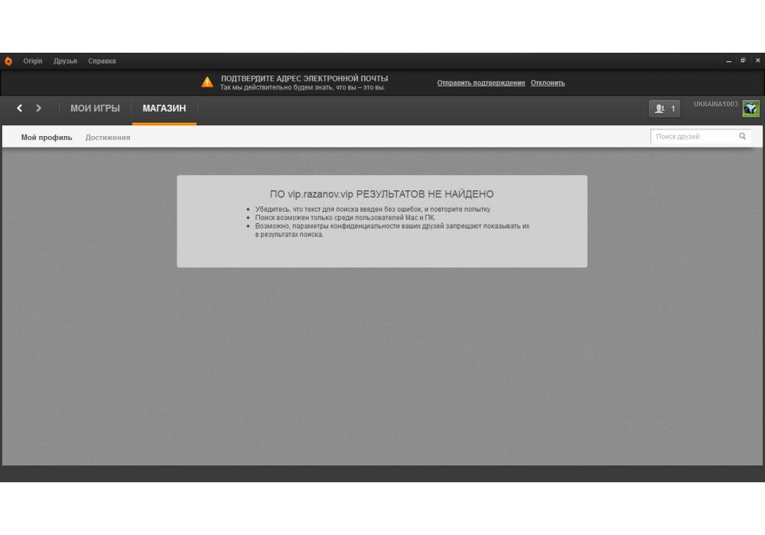The width and height of the screenshot is (765, 535).
Task: Click hint text starting with Убедитесь
Action: (373, 209)
